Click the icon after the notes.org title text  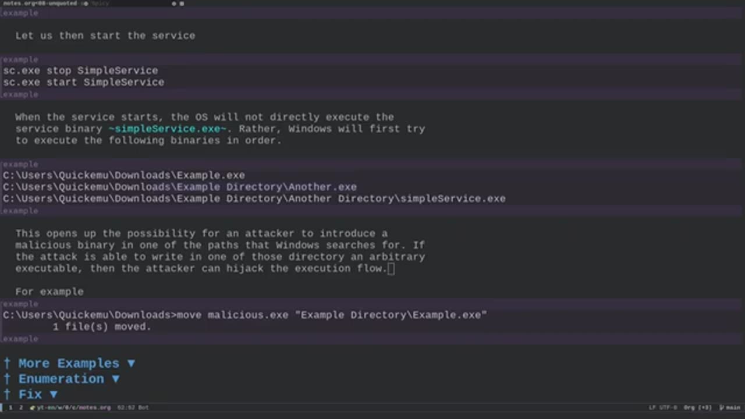pyautogui.click(x=85, y=3)
